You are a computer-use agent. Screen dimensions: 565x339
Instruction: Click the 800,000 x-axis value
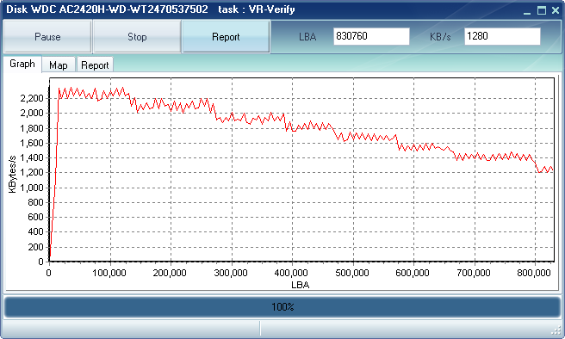pos(534,273)
